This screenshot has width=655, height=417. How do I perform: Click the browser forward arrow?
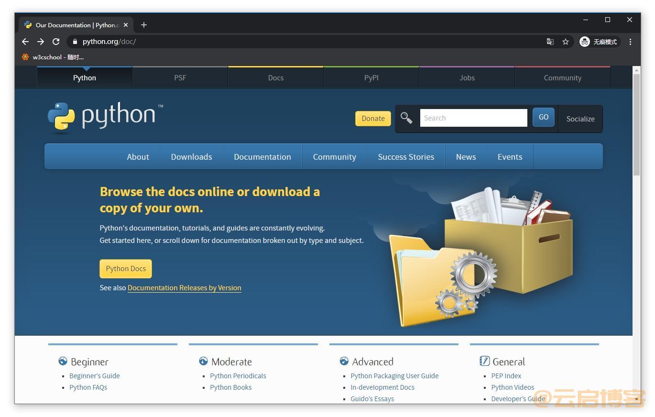pyautogui.click(x=41, y=42)
